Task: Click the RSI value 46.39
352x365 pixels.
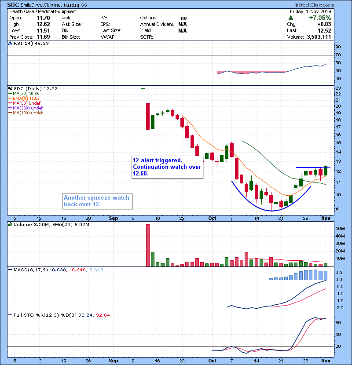Action: (x=42, y=43)
